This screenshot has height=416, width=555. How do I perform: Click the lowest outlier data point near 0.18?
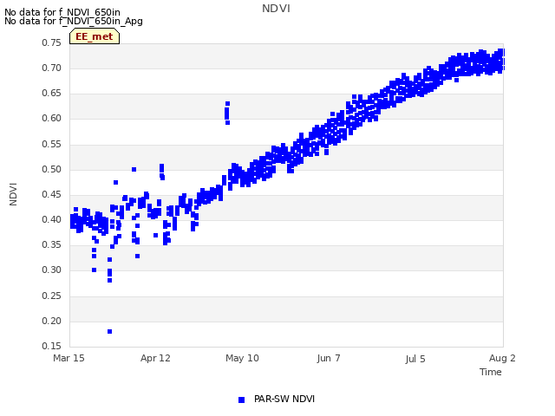pos(110,331)
